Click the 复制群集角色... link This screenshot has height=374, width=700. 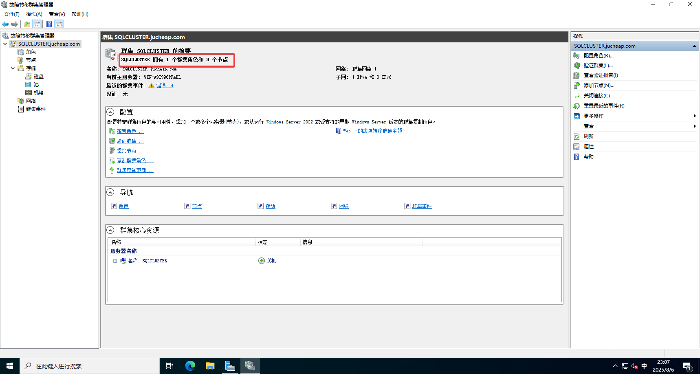(x=135, y=161)
